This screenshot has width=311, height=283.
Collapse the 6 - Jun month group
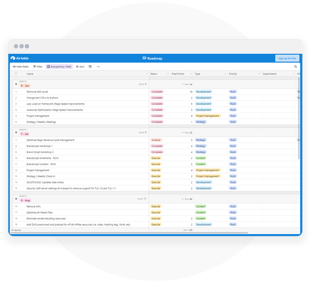[x=16, y=84]
